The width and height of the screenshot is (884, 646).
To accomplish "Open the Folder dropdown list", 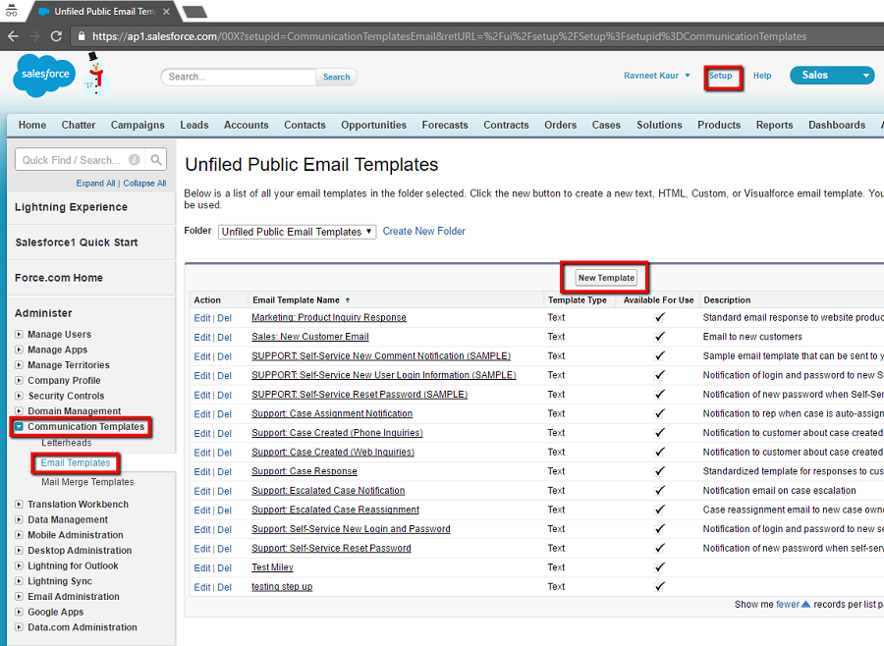I will tap(297, 232).
